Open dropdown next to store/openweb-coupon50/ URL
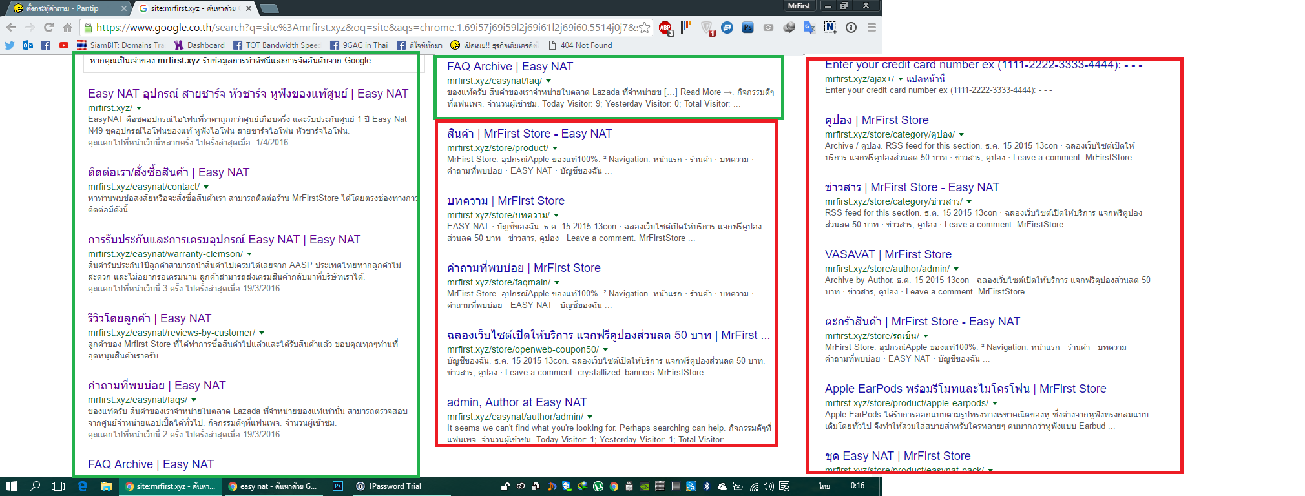 tap(605, 350)
